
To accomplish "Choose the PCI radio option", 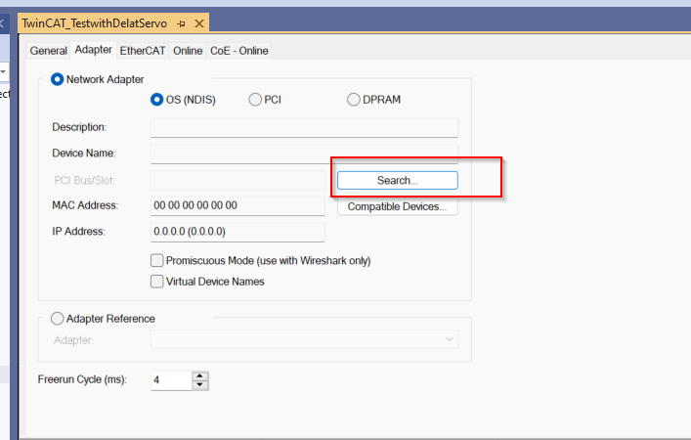I will 255,100.
